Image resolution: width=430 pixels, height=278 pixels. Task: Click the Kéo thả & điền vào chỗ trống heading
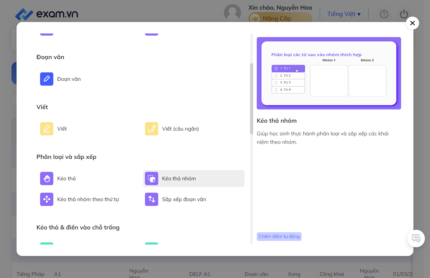click(x=78, y=227)
